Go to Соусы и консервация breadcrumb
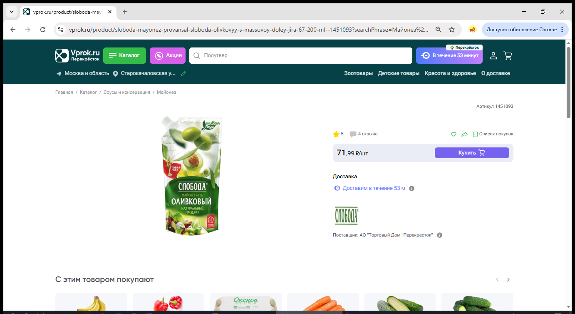This screenshot has width=575, height=314. [x=127, y=92]
